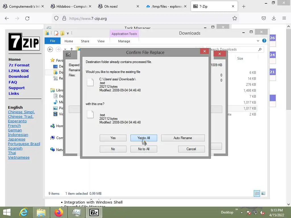Click the Music library note icon
Image resolution: width=291 pixels, height=218 pixels.
(x=55, y=102)
